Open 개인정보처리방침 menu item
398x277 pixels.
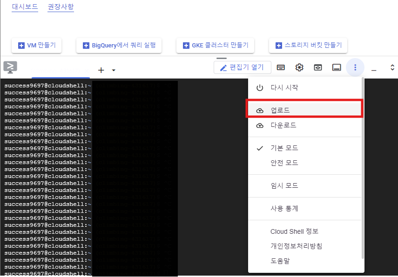click(304, 246)
